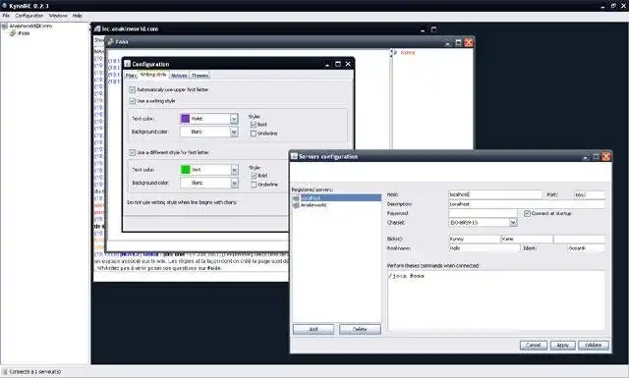Toggle Underline in the first letter style group
The width and height of the screenshot is (629, 378).
tap(254, 185)
